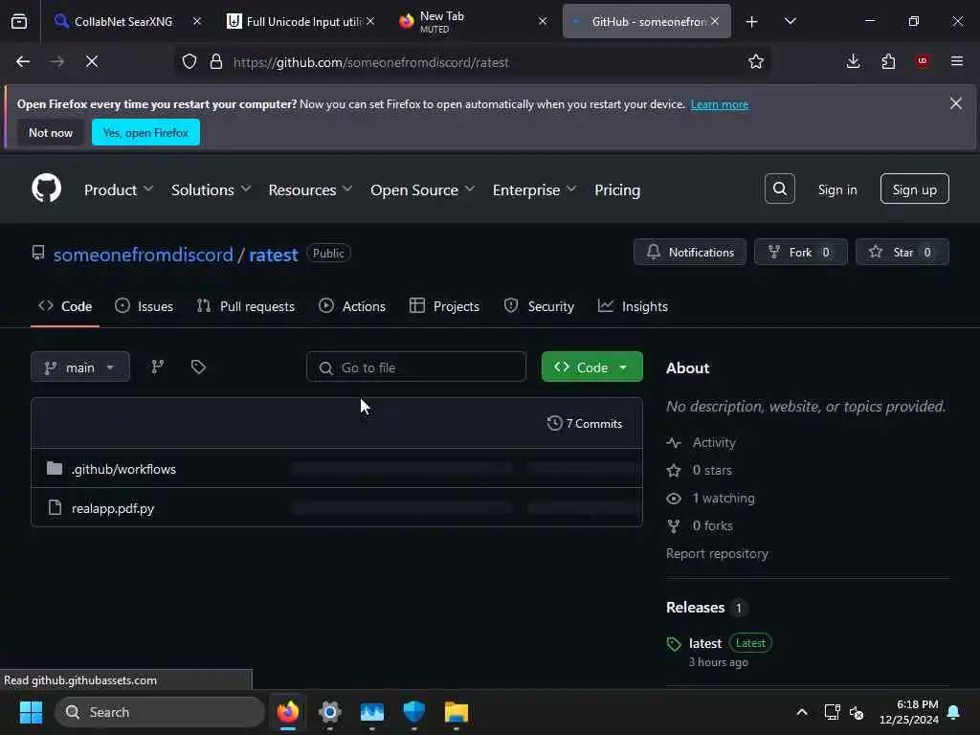Switch to the Code tab
Viewport: 980px width, 735px height.
(65, 306)
